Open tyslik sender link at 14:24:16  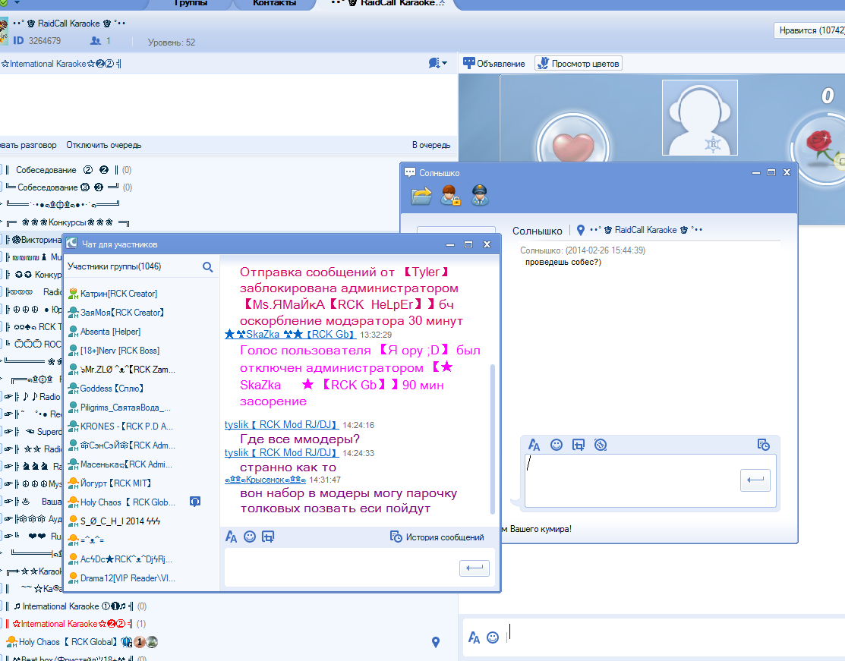pos(282,425)
